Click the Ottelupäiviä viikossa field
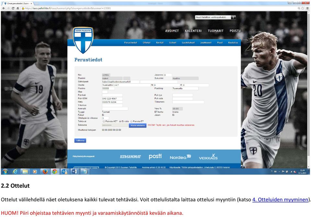Viewport: 311px width, 217px height. (x=106, y=118)
